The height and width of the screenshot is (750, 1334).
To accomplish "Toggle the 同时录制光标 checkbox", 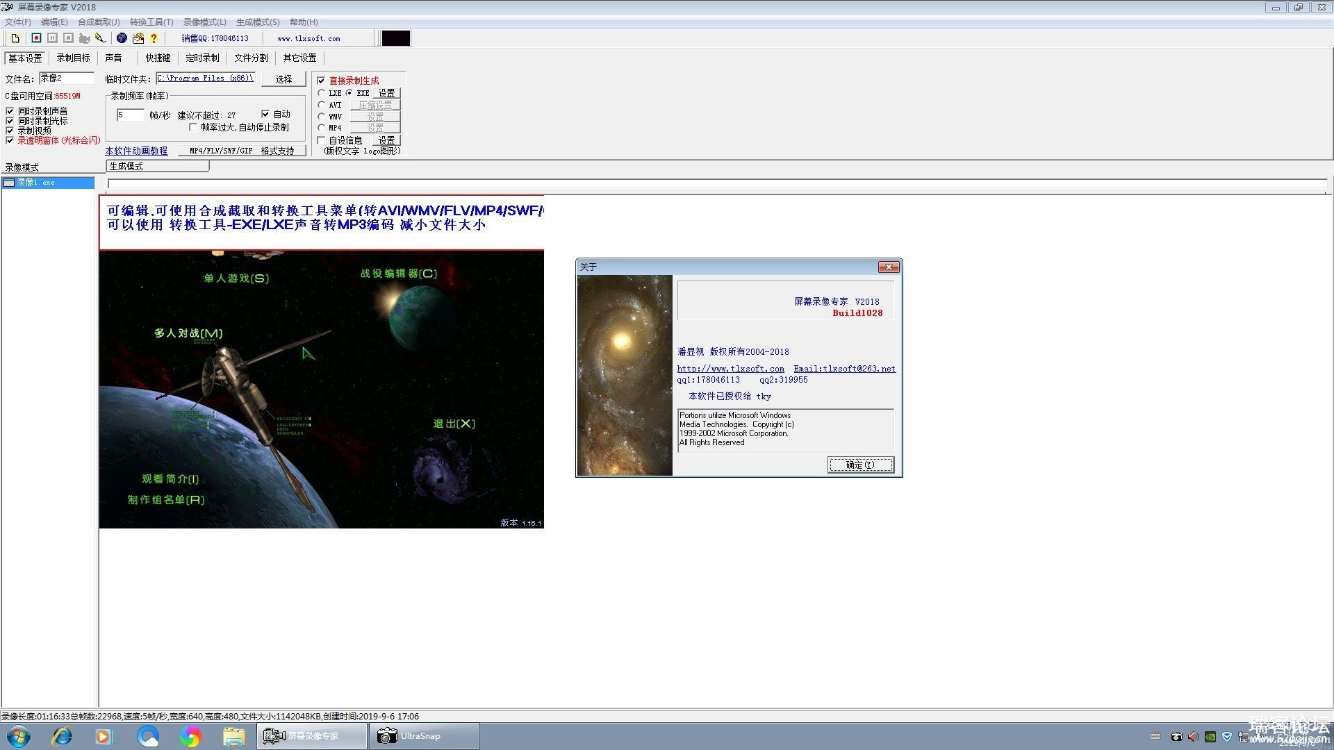I will click(x=10, y=121).
